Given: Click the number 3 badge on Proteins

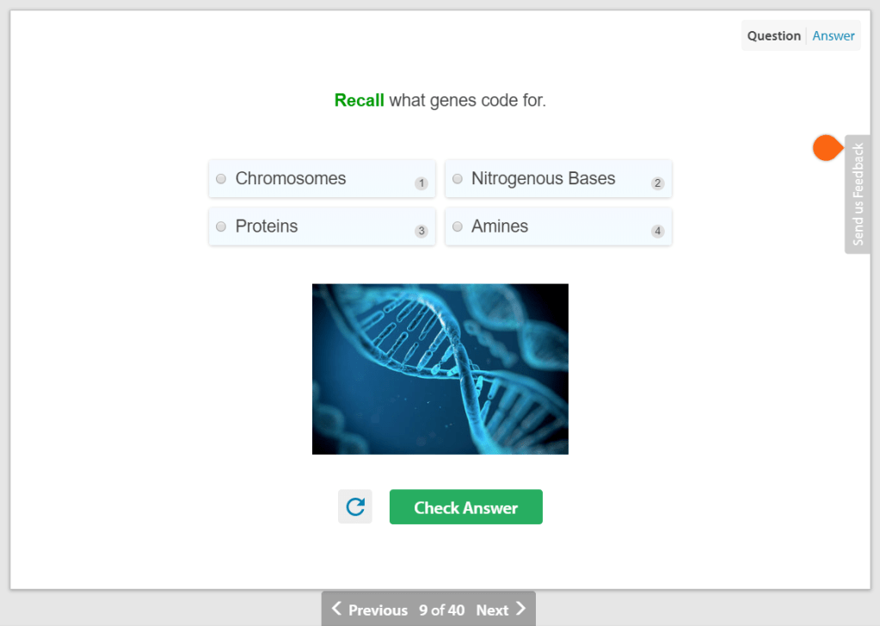Looking at the screenshot, I should pos(422,231).
